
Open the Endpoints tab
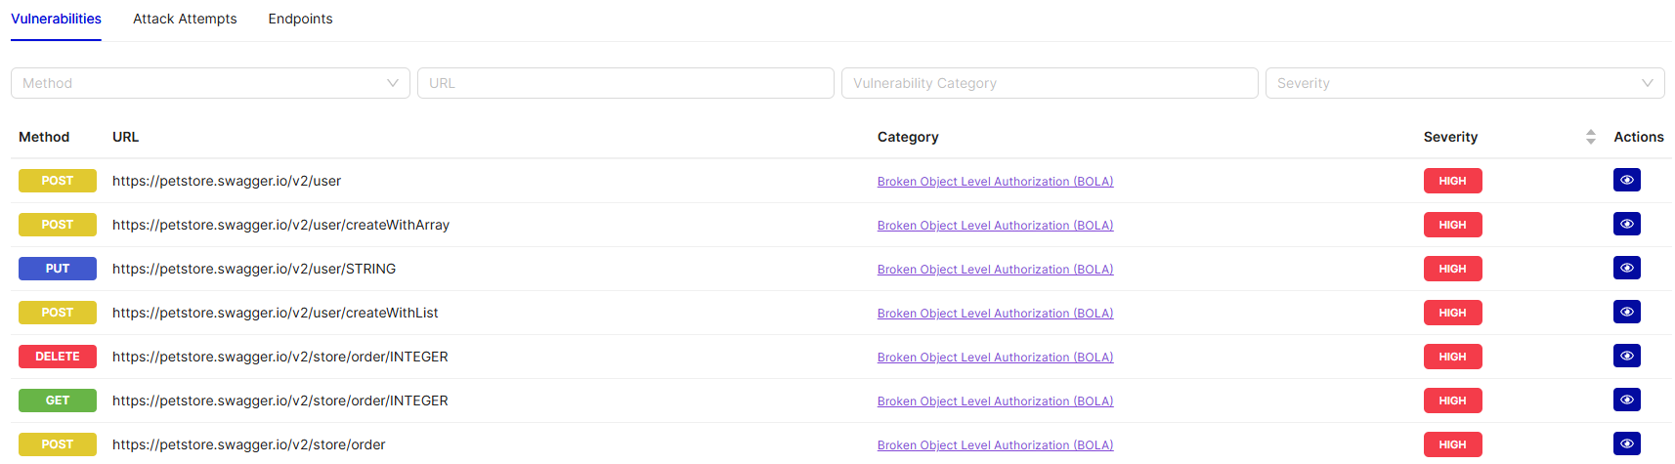(x=300, y=19)
